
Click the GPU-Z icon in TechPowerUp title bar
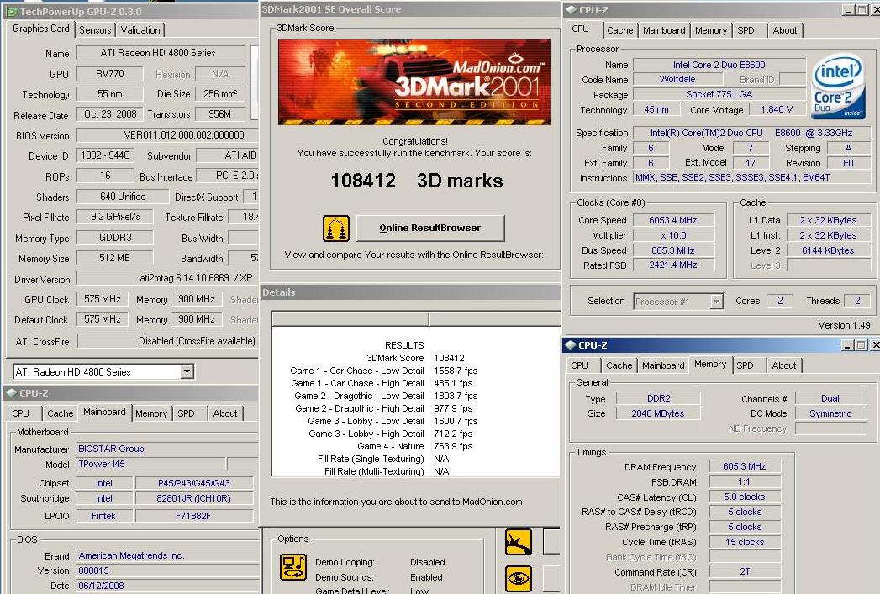pos(13,11)
